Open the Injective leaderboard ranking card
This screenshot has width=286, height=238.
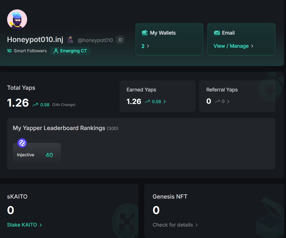coord(37,153)
